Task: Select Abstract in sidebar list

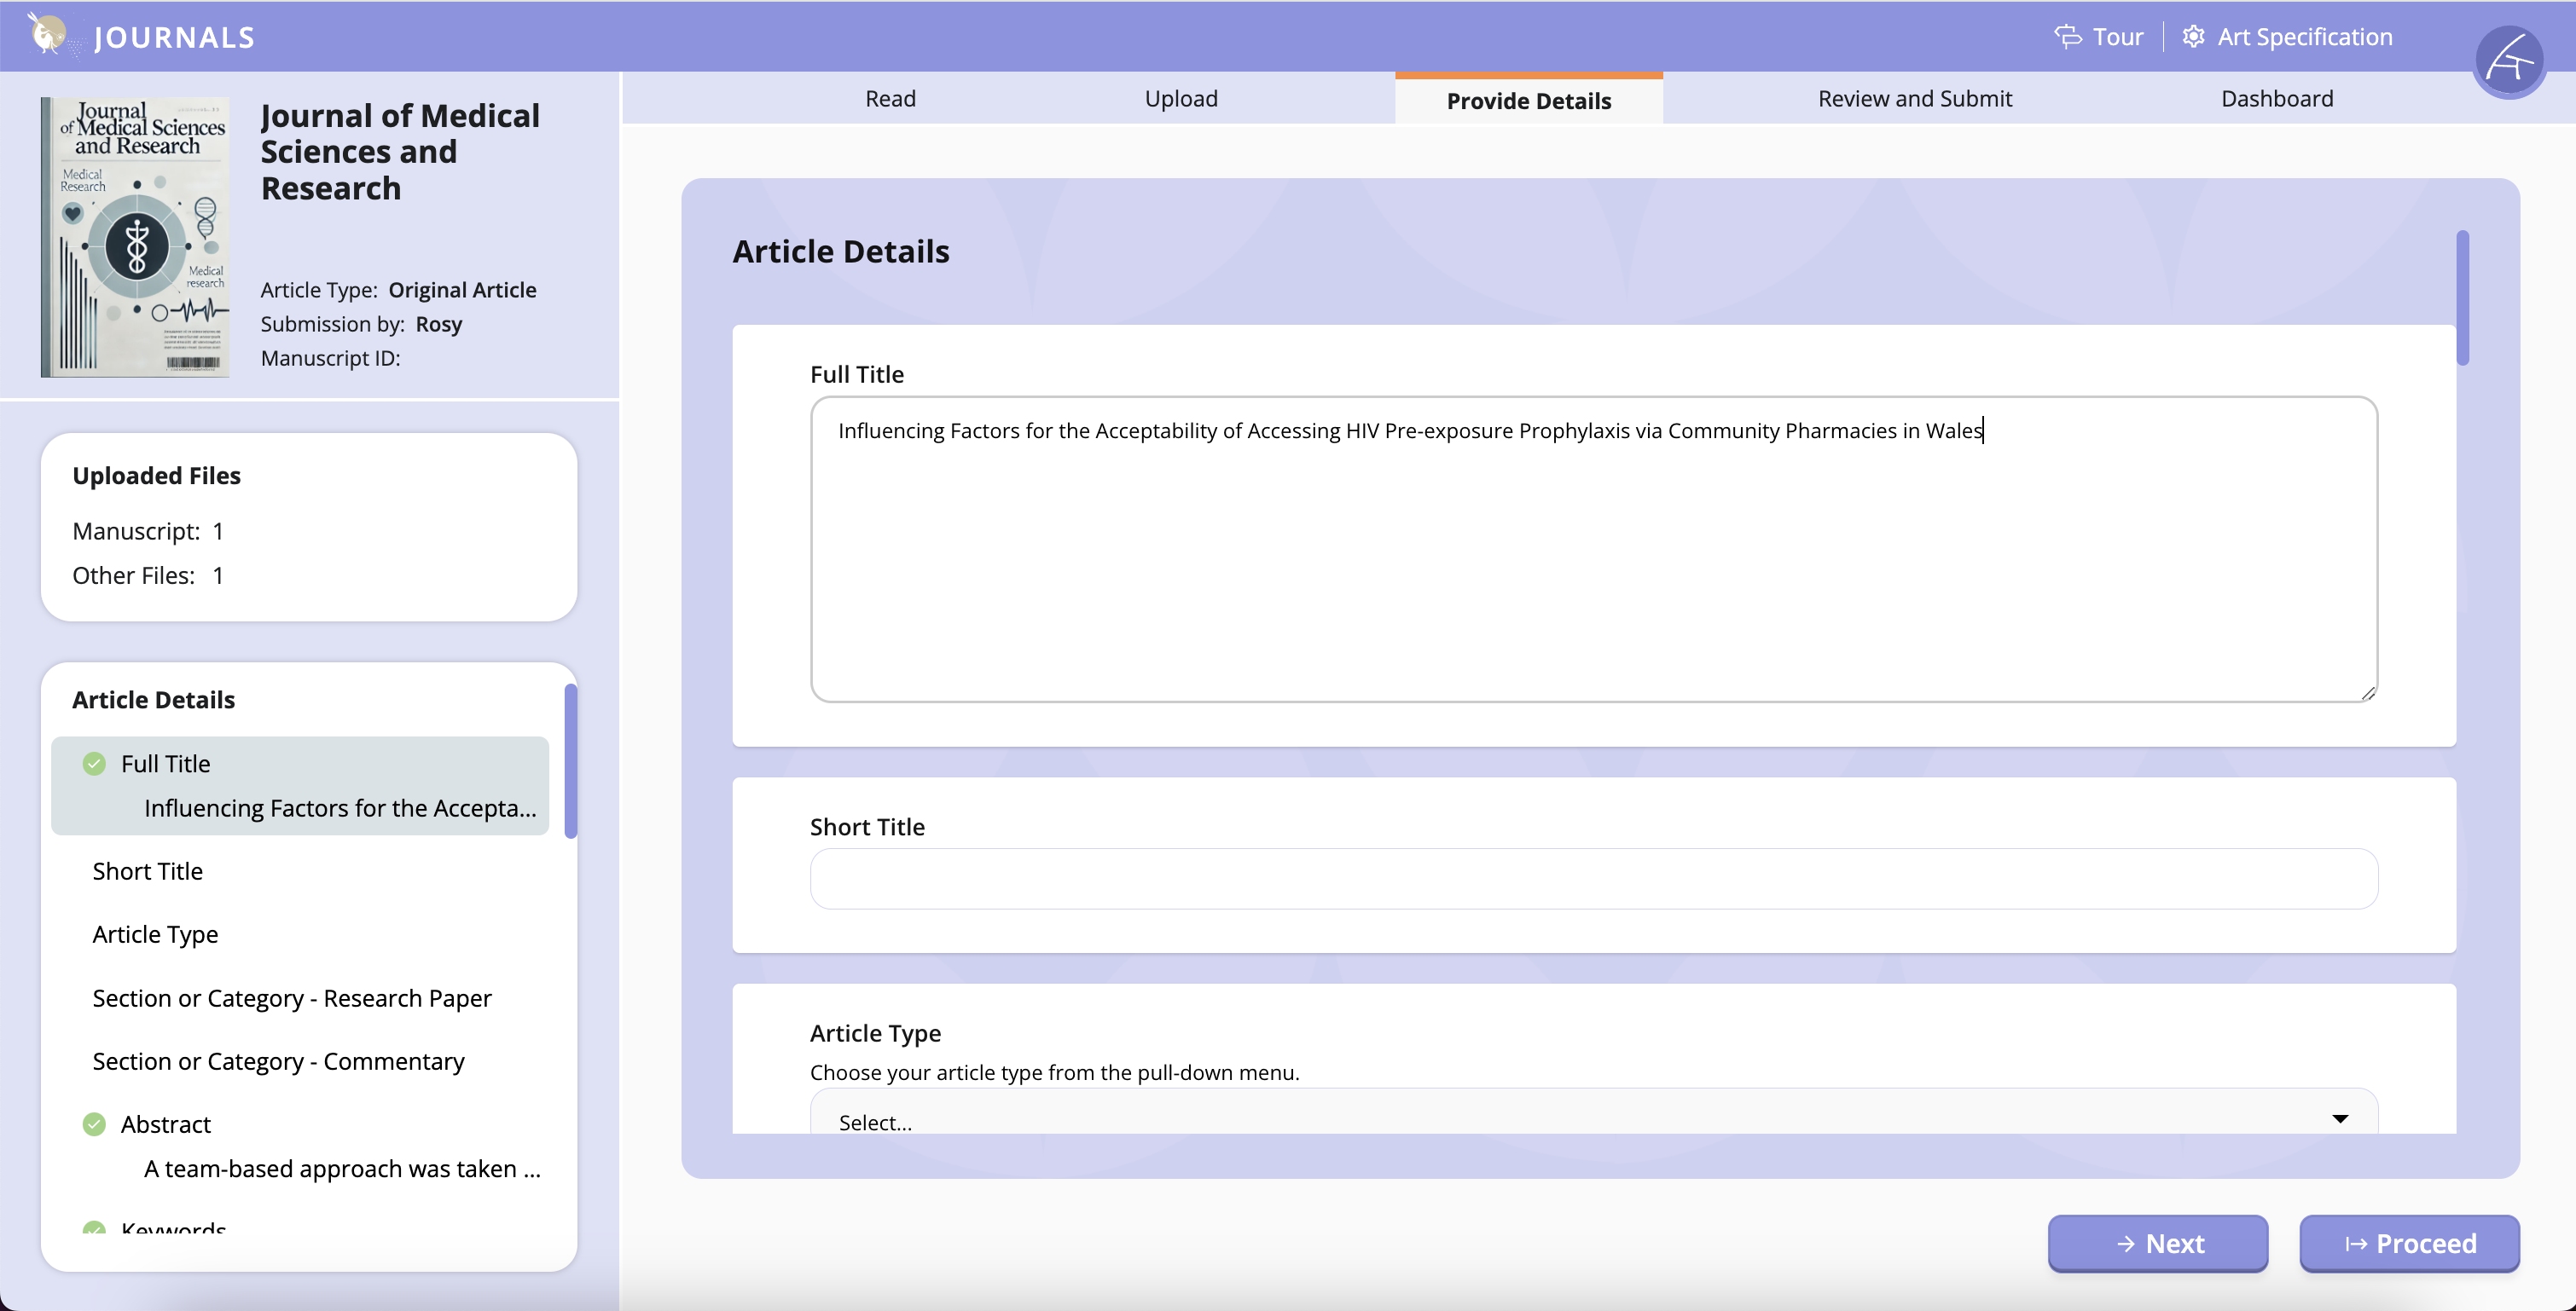Action: 166,1124
